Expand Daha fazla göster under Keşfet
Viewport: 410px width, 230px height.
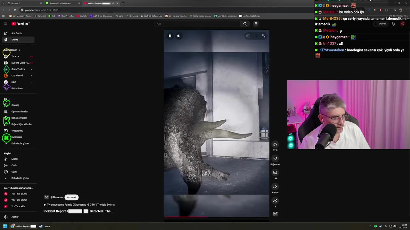(18, 178)
